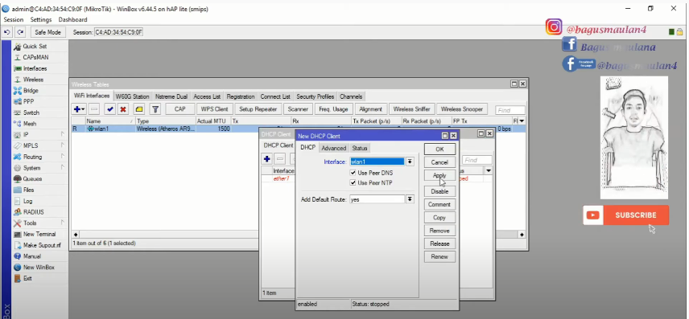Expand the MPLS submenu in the sidebar
The height and width of the screenshot is (319, 689).
pos(62,145)
